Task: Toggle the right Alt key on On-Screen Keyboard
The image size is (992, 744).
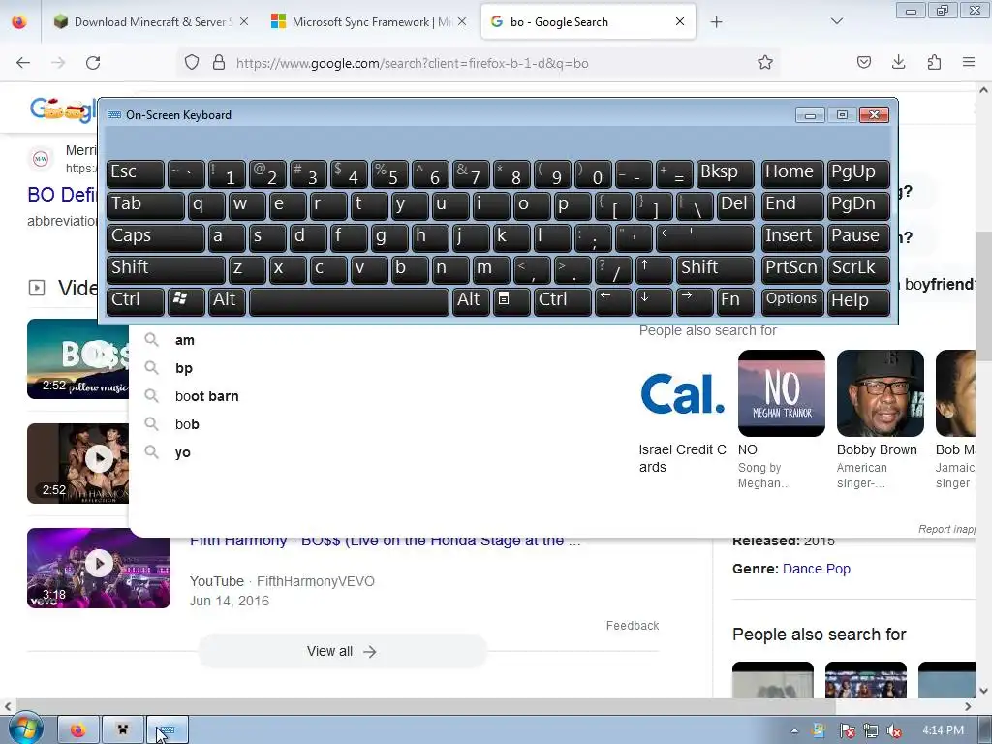Action: click(x=472, y=301)
